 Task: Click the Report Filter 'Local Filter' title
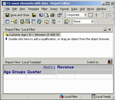(20, 30)
